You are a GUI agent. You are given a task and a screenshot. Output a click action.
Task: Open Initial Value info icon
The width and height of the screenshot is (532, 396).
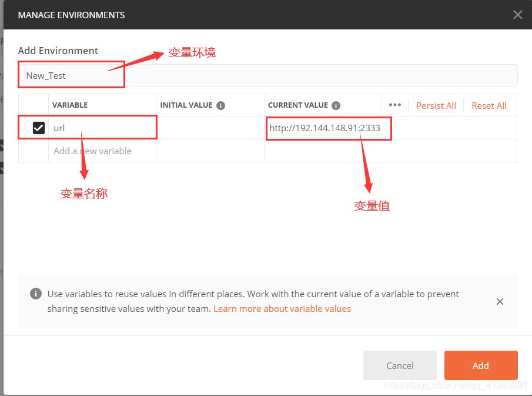[220, 106]
